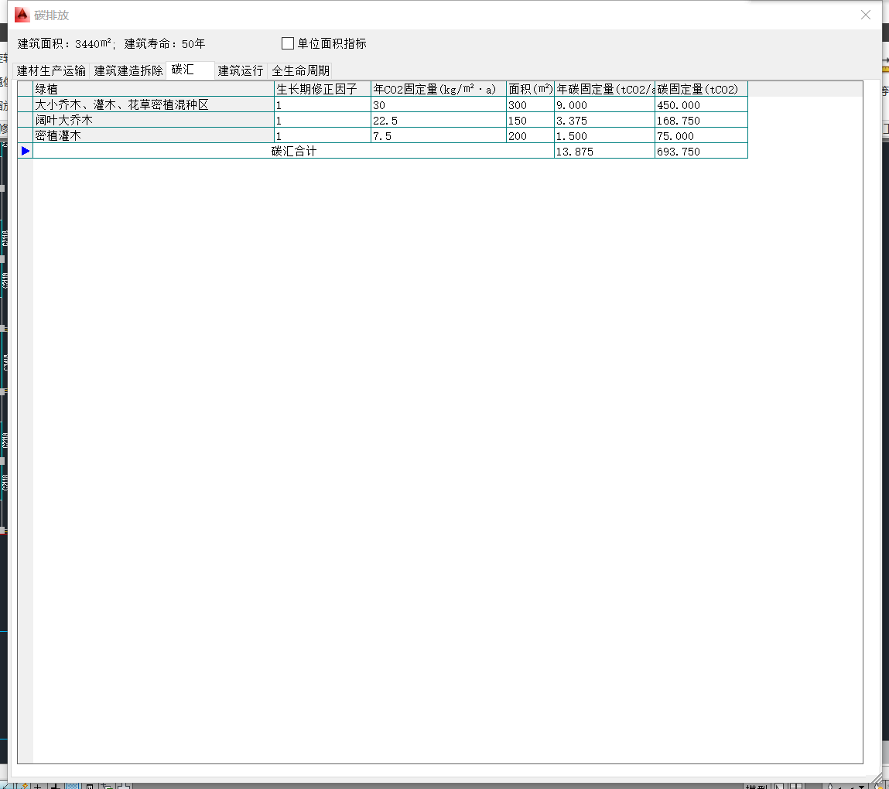Click the AutoCAD logo in the title bar
Viewport: 889px width, 789px height.
coord(22,15)
